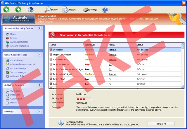Click the Name column header
187x129 pixels.
pos(66,45)
